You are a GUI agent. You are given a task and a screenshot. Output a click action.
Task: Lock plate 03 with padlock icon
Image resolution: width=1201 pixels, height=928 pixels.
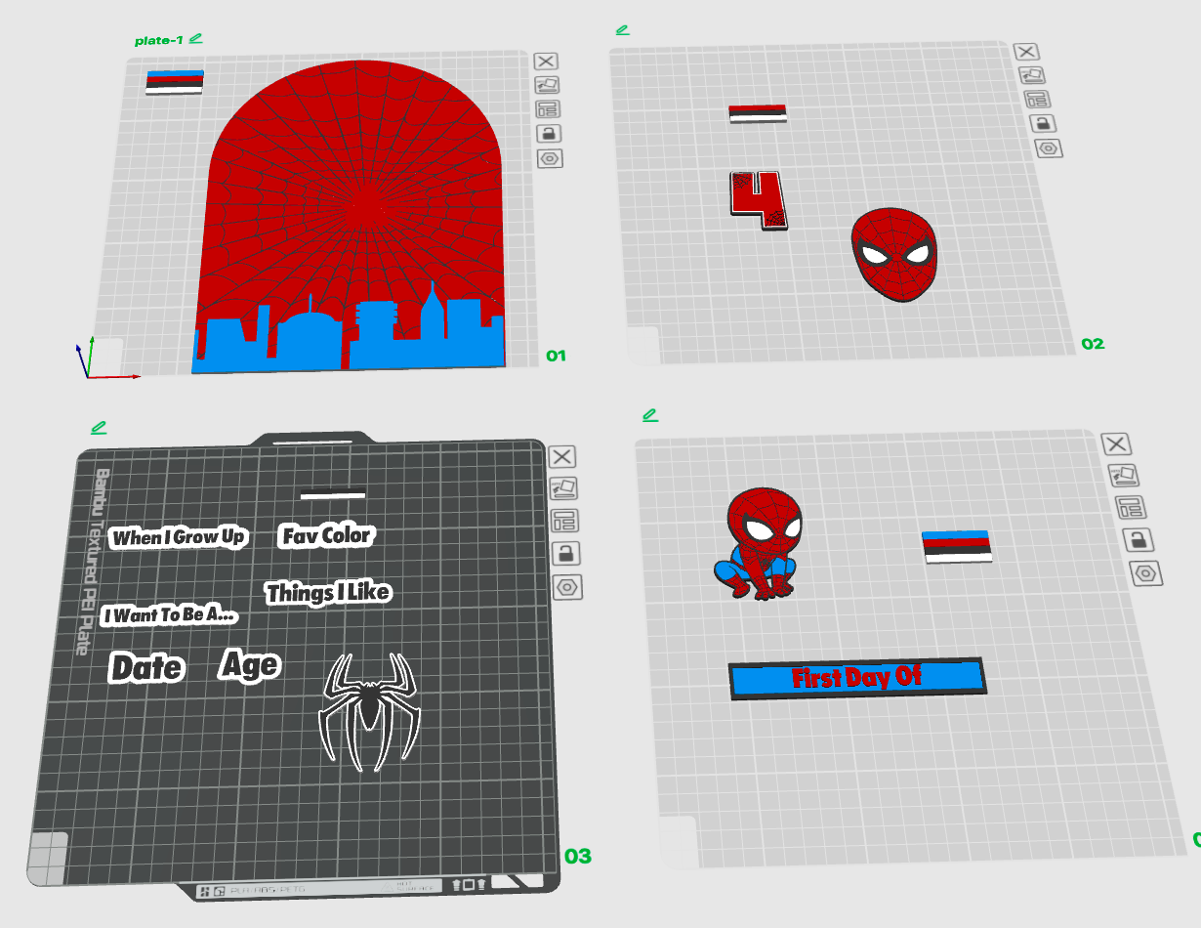tap(565, 553)
